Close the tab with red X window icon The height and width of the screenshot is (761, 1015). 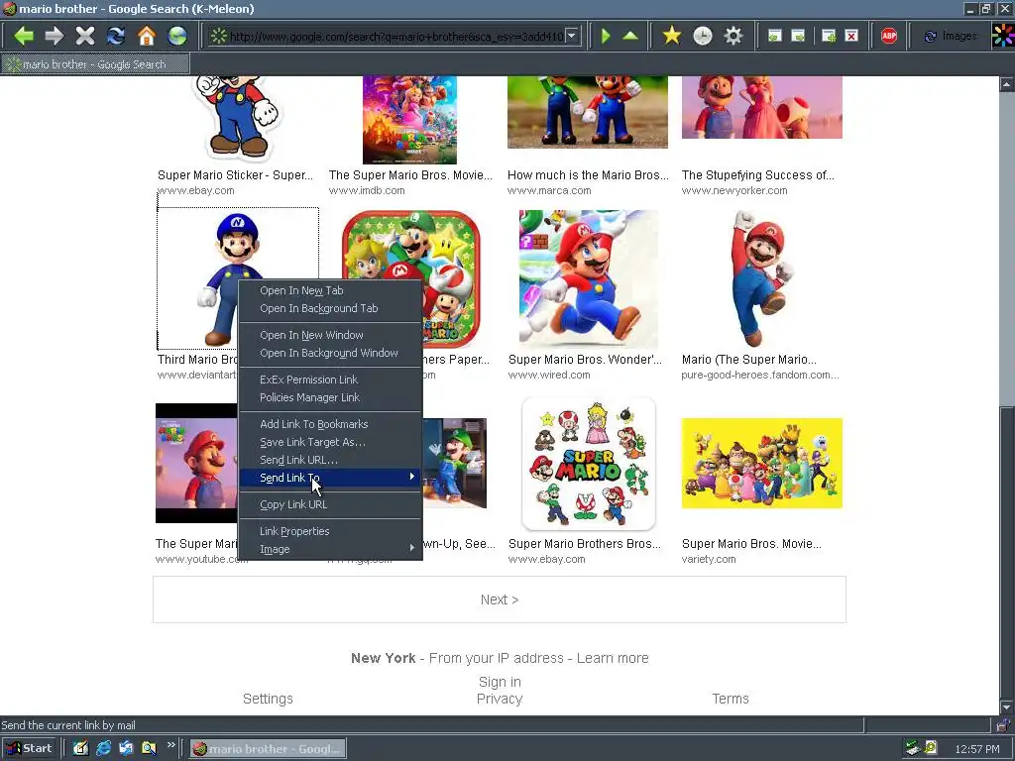[x=851, y=36]
